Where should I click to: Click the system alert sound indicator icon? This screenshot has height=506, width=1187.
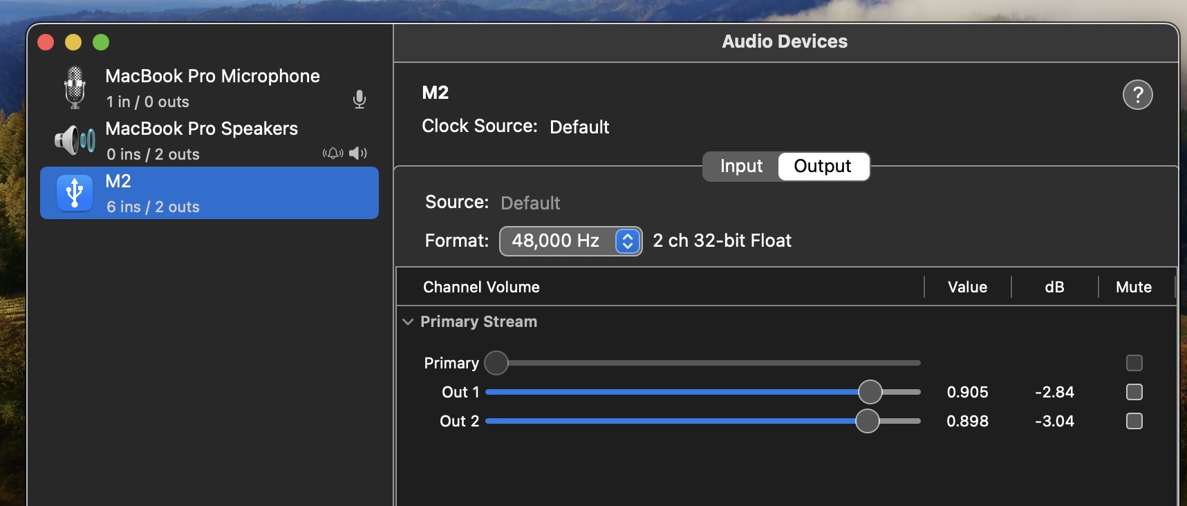click(x=333, y=153)
